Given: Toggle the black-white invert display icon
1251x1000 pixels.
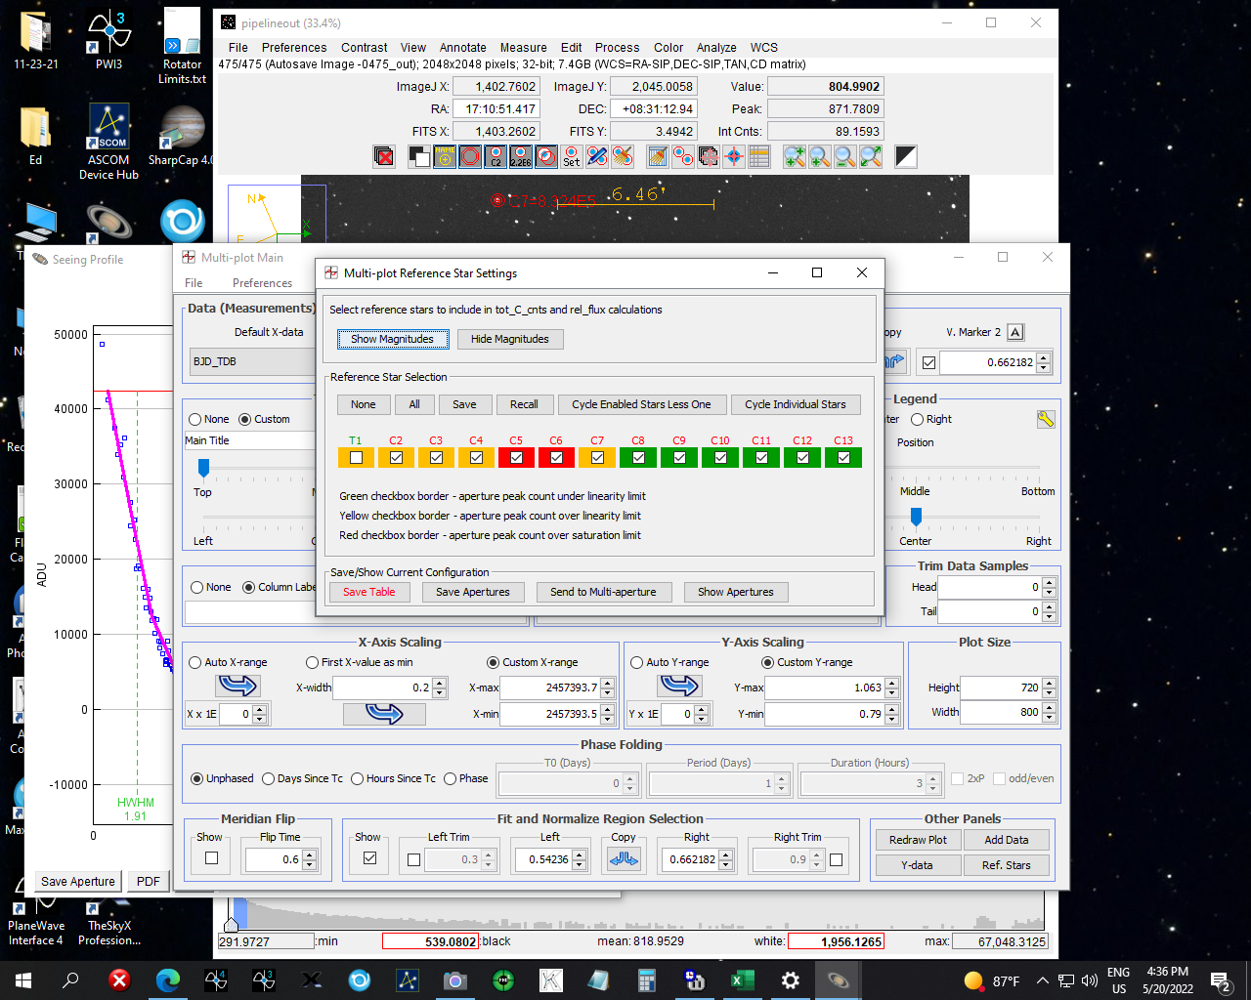Looking at the screenshot, I should (x=906, y=156).
